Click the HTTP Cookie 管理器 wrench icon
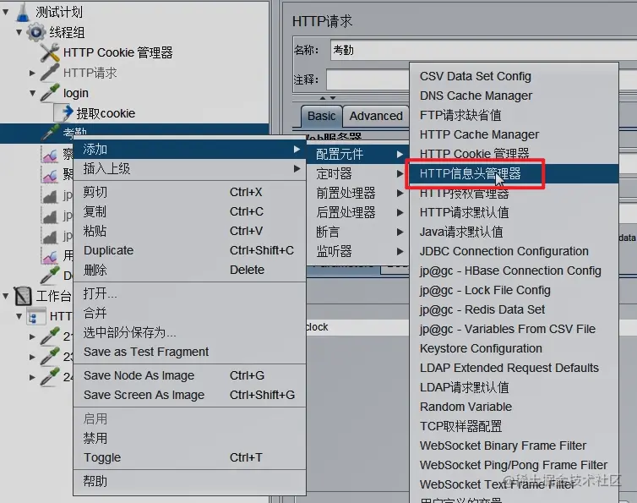The image size is (637, 503). point(50,52)
